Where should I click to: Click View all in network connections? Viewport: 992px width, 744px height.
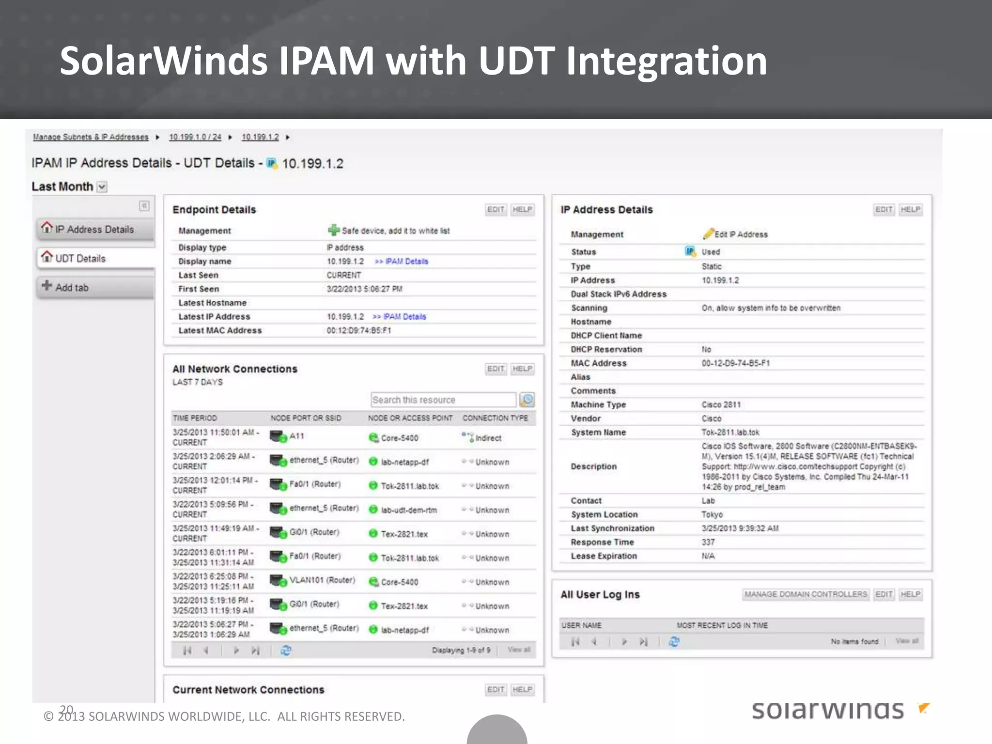click(x=519, y=650)
